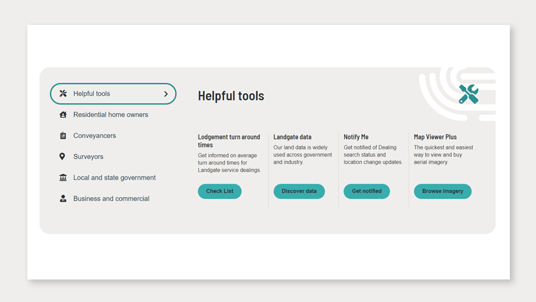Select Business and commercial category
Viewport: 536px width, 302px height.
[111, 198]
